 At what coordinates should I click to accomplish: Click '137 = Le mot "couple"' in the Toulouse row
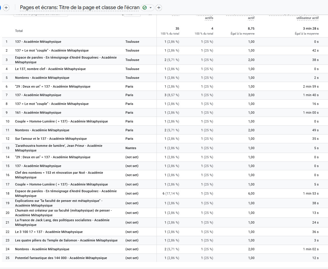(x=52, y=50)
